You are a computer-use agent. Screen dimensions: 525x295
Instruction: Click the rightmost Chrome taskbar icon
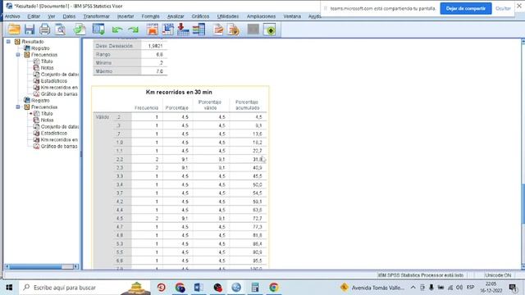(274, 288)
